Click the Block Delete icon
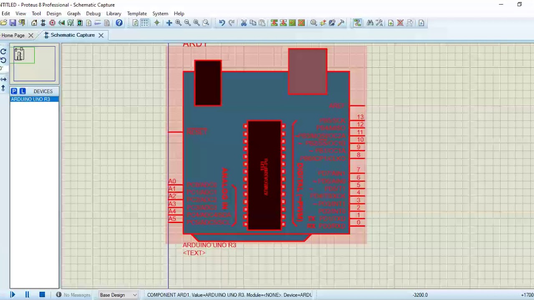The width and height of the screenshot is (534, 300). (302, 23)
